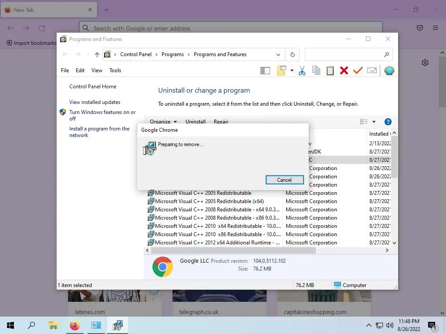
Task: Open the Firefox hamburger menu
Action: [x=436, y=28]
